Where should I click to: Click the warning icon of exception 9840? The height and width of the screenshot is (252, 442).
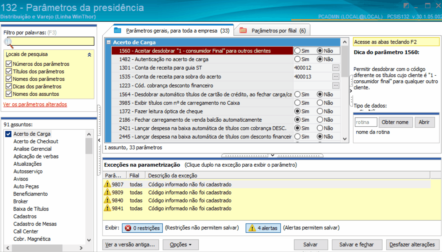tap(107, 200)
